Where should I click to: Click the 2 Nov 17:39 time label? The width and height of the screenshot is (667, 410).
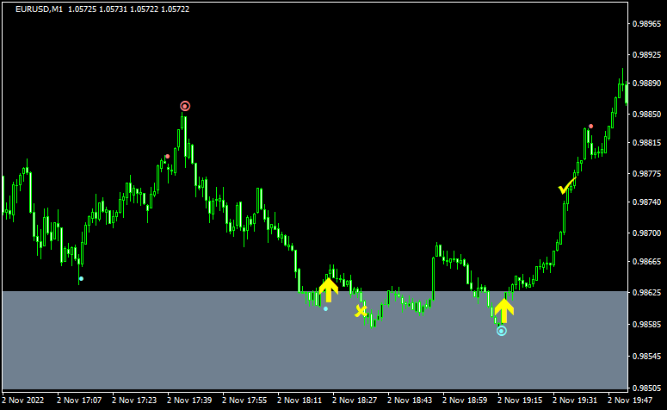189,401
